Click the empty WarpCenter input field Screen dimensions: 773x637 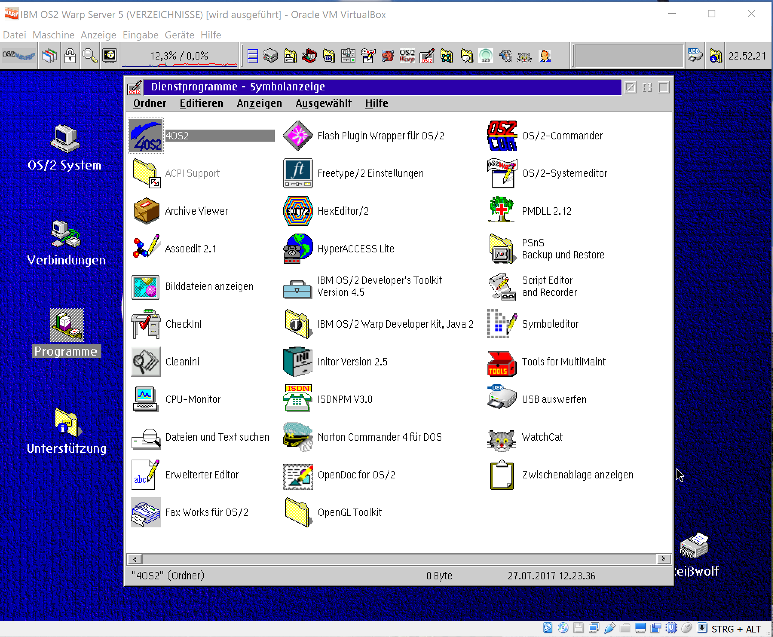pos(629,56)
